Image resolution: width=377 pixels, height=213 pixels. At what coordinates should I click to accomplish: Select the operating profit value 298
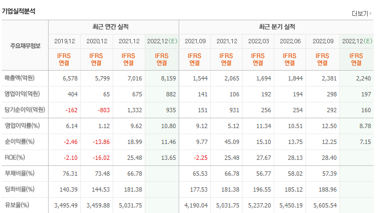[332, 94]
